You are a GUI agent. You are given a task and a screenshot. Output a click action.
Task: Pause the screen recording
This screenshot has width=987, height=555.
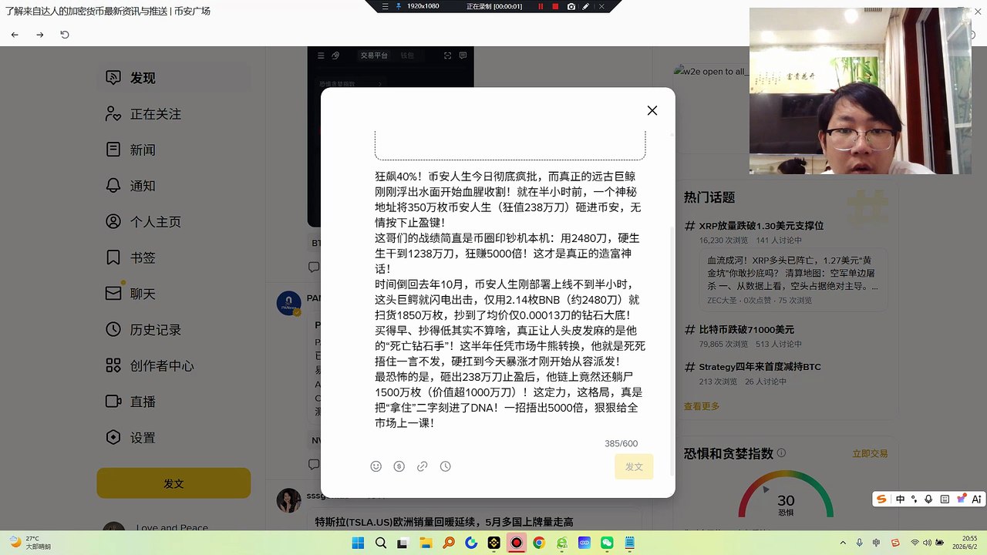(x=540, y=6)
